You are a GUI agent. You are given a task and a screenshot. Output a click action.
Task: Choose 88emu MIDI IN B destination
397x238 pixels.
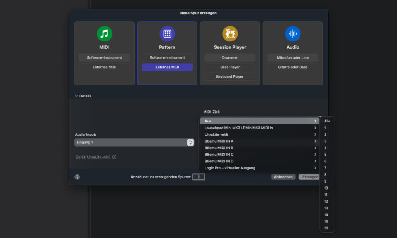pyautogui.click(x=259, y=148)
